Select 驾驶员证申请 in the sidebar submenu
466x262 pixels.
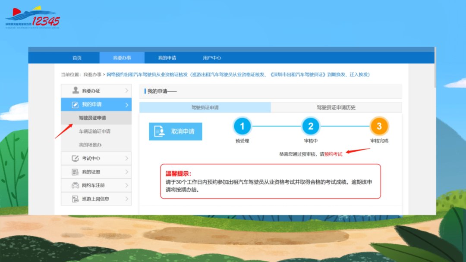tap(96, 118)
